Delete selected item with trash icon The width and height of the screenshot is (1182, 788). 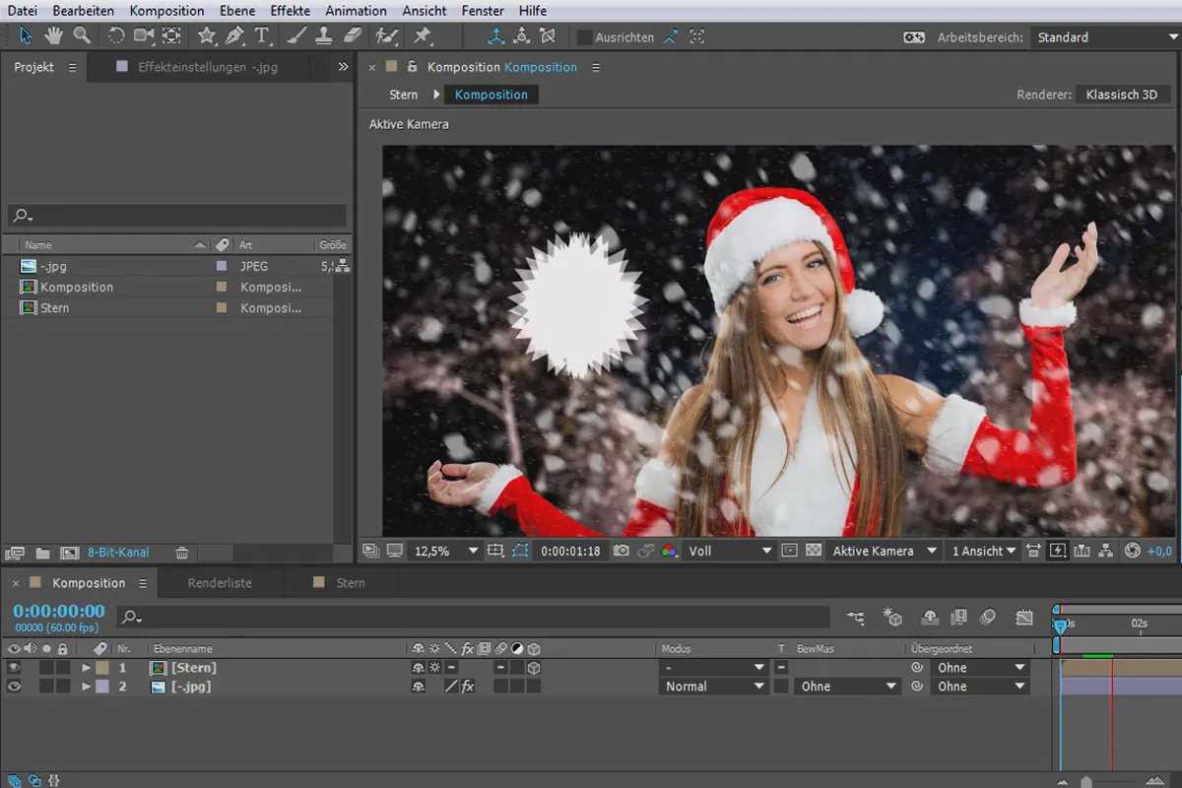pos(181,554)
